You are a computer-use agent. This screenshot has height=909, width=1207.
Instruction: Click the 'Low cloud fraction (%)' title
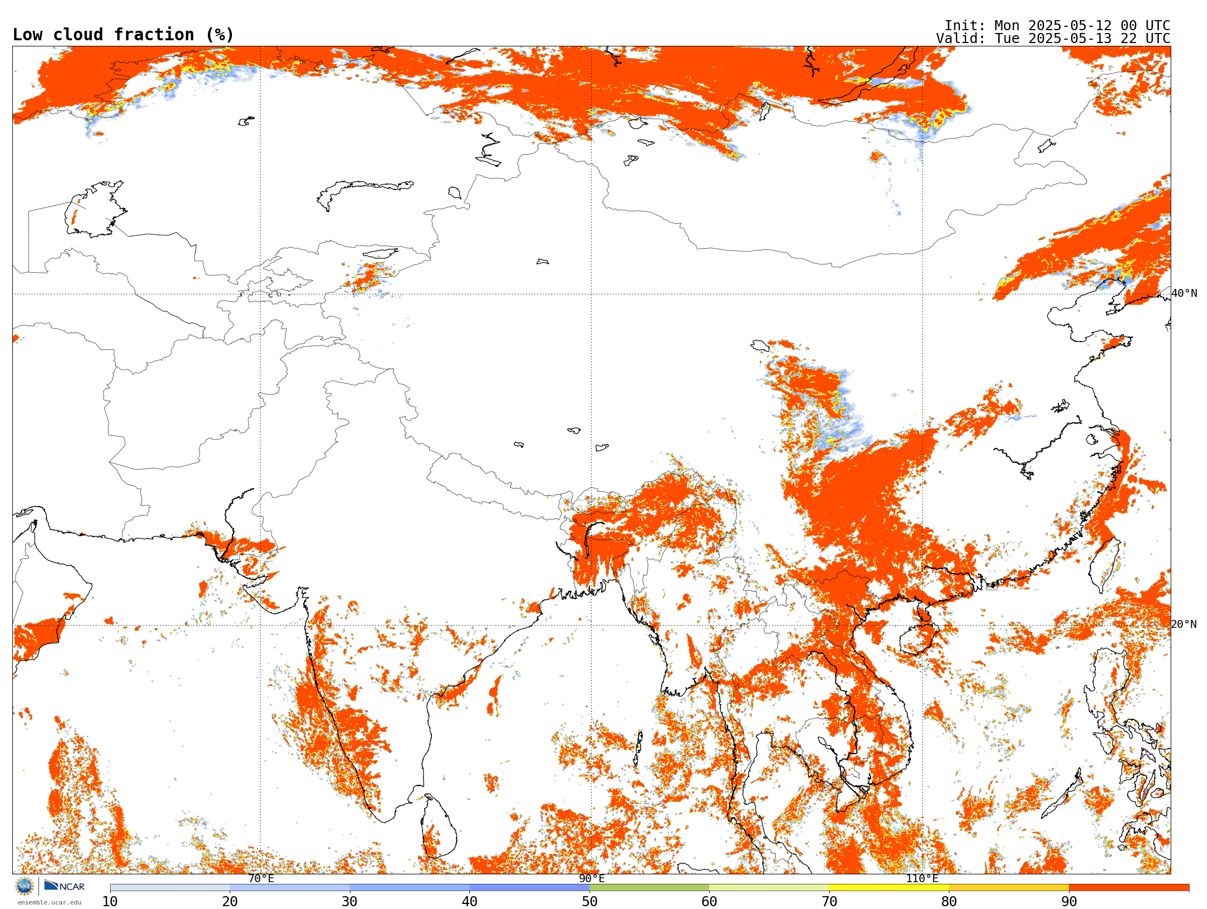pos(123,35)
